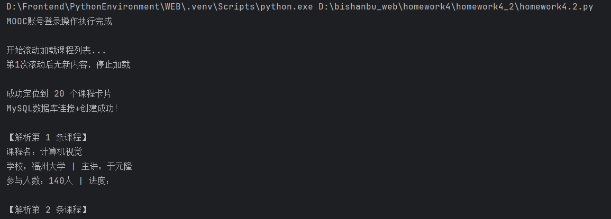The width and height of the screenshot is (611, 219).
Task: Click the number 20 in output
Action: point(59,94)
